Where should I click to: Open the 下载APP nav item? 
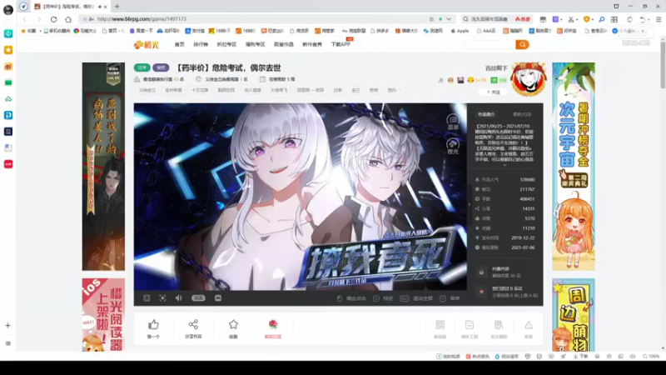click(340, 44)
